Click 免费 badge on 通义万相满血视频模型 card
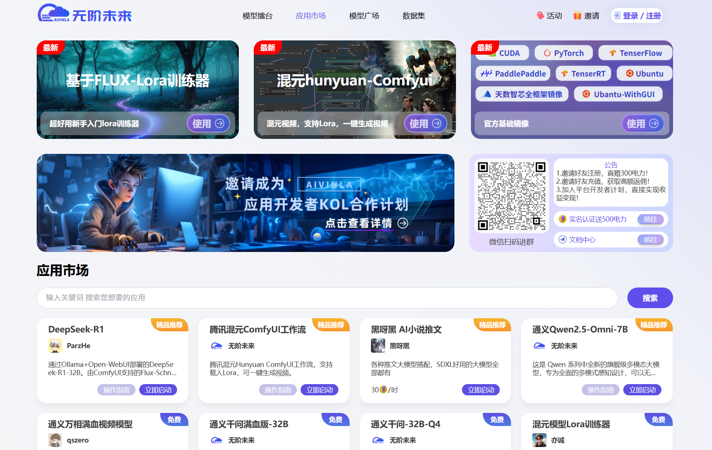 point(174,419)
